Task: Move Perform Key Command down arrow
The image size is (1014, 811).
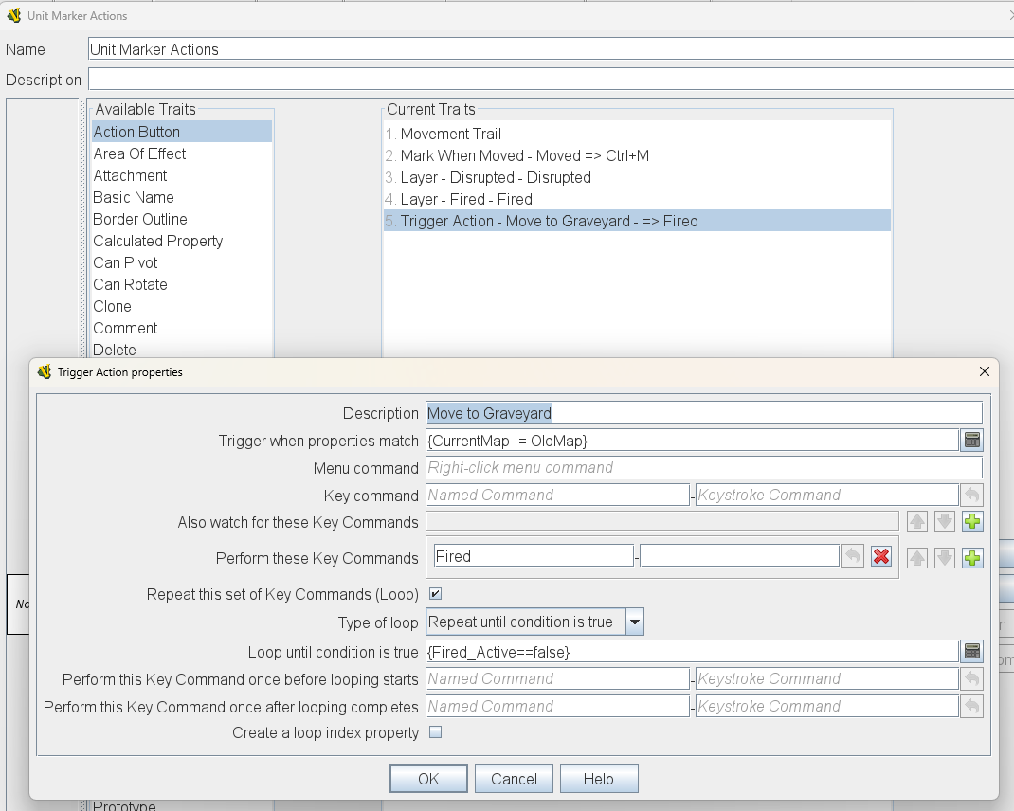Action: point(944,557)
